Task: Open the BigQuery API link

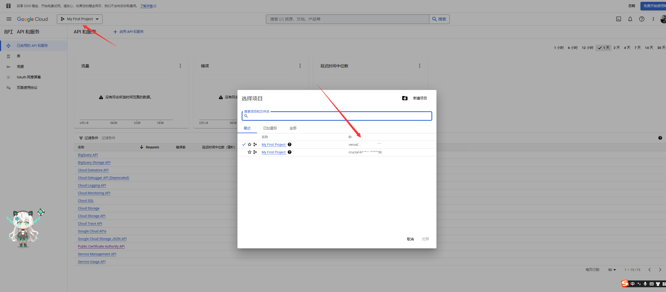Action: point(88,155)
